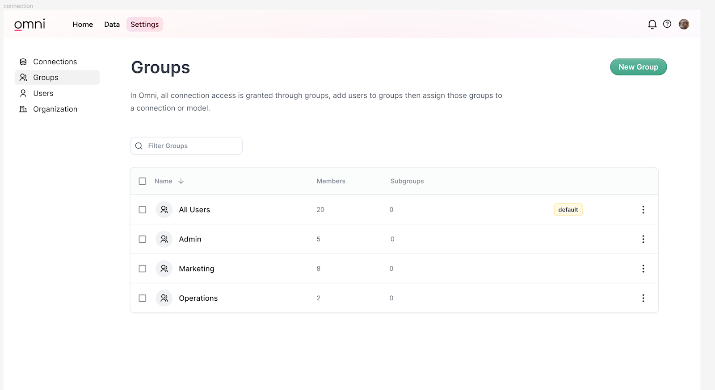Expand the Operations row kebab menu
The height and width of the screenshot is (390, 715).
(x=643, y=298)
